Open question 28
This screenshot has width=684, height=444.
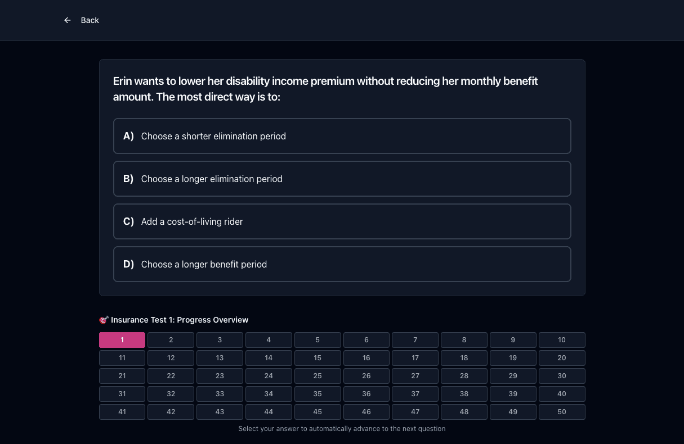click(464, 376)
